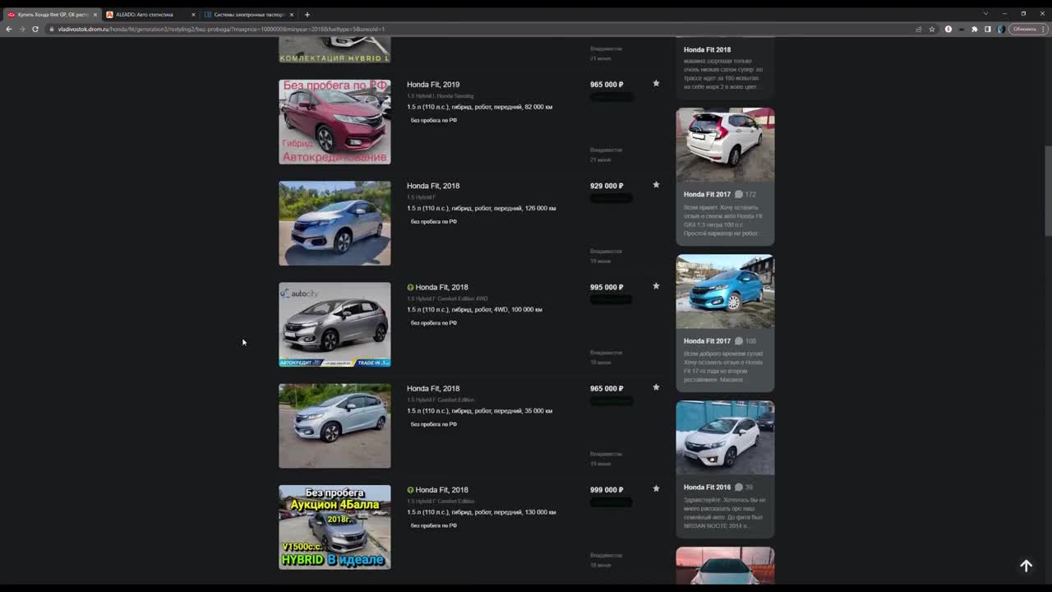Screen dimensions: 1052x592
Task: Open the Chrome profile avatar
Action: pyautogui.click(x=1001, y=29)
